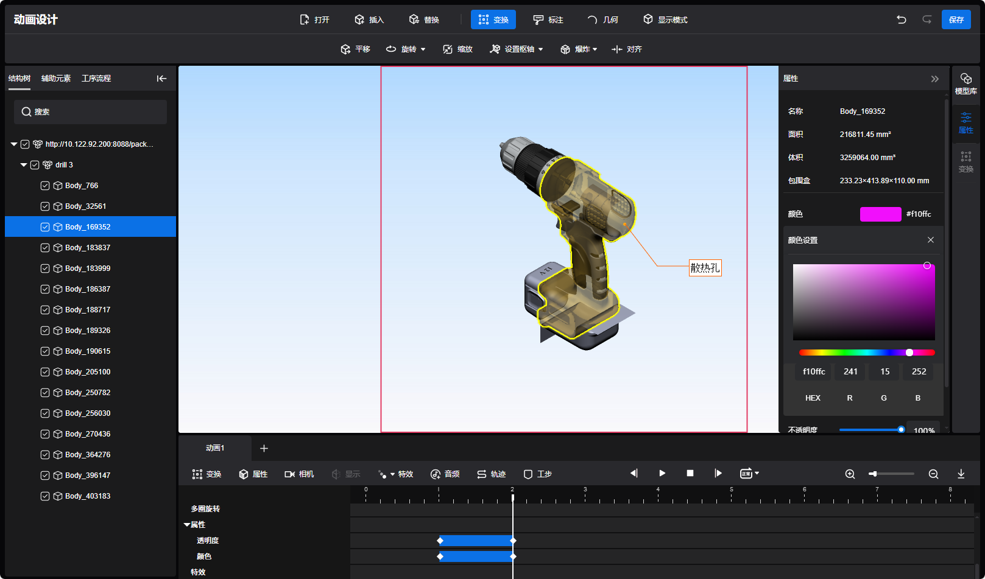
Task: Click the timeline camera tool
Action: click(299, 474)
